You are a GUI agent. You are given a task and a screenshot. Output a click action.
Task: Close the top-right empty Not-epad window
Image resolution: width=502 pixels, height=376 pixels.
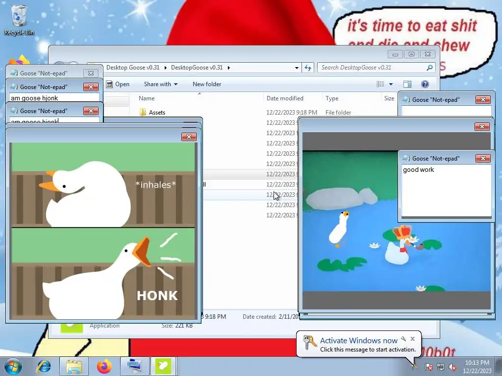pyautogui.click(x=483, y=100)
